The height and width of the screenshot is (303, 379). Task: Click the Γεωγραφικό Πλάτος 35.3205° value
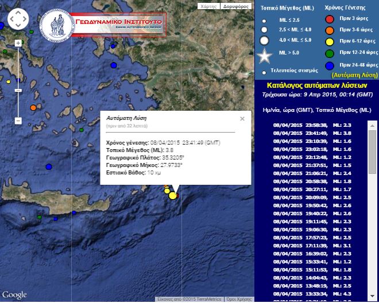tap(173, 158)
